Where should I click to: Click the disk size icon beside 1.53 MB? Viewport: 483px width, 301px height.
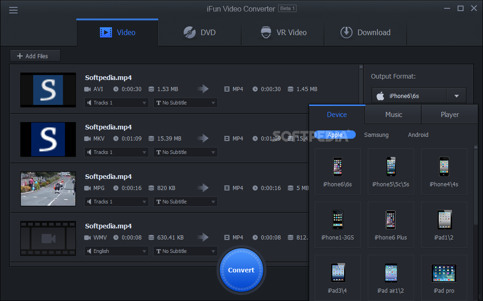[151, 89]
